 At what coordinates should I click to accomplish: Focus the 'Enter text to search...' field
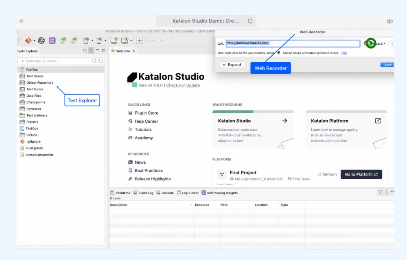pos(59,61)
